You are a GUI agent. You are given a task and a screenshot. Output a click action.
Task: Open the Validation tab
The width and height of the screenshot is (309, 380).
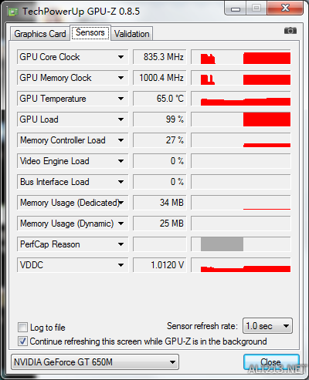click(132, 34)
